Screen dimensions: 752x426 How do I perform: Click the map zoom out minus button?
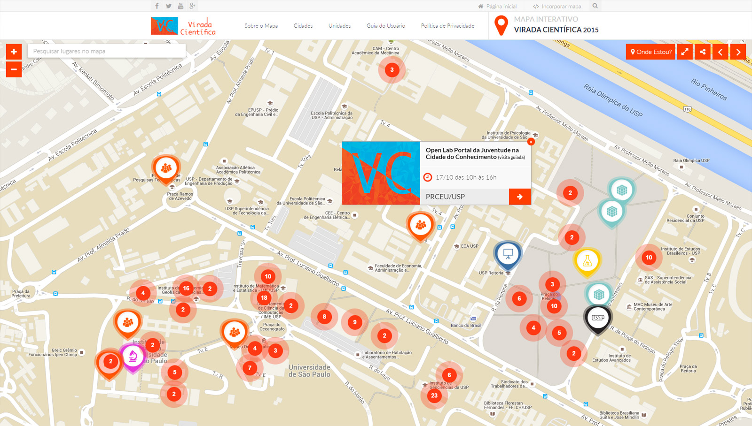pos(14,69)
